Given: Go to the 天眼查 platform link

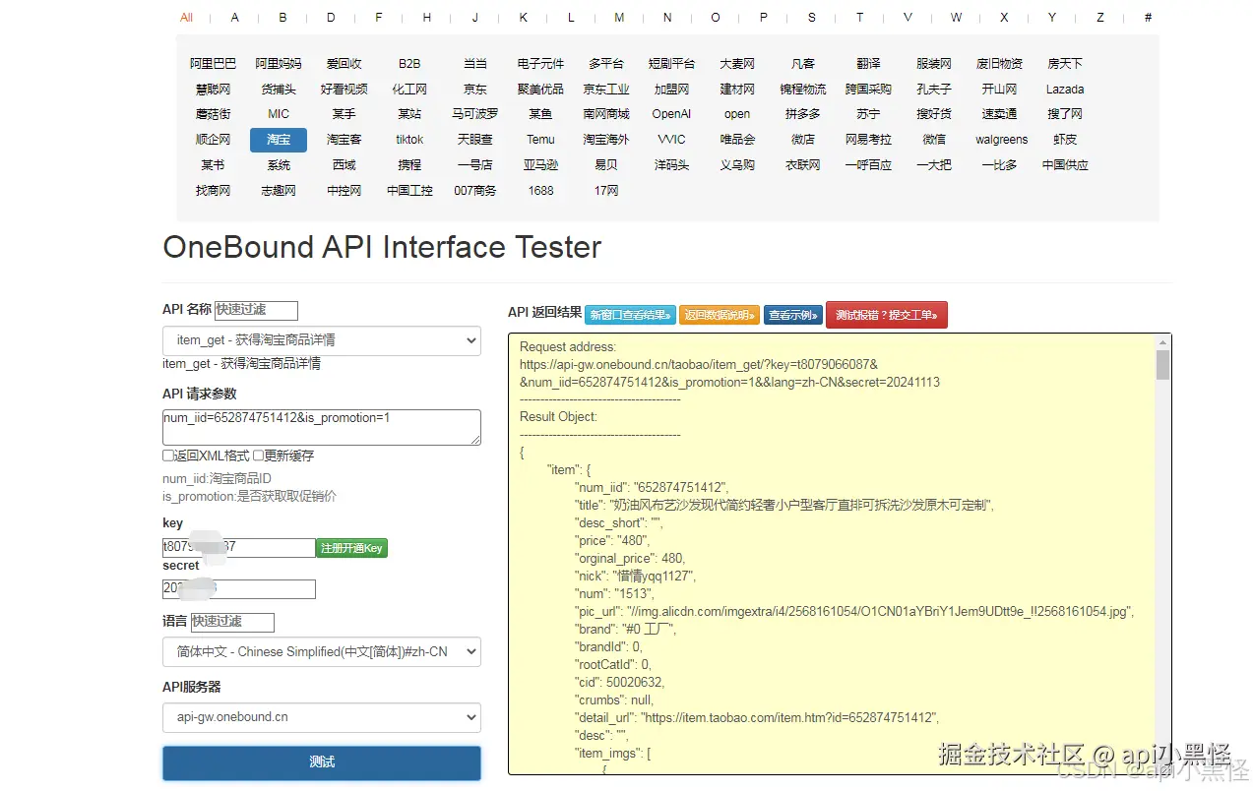Looking at the screenshot, I should coord(474,140).
